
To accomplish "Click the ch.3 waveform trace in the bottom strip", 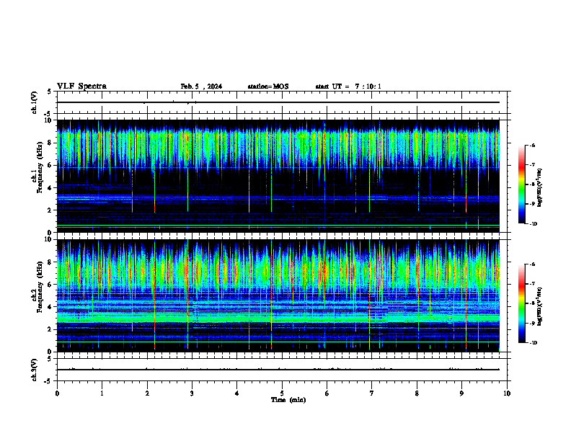I will (278, 370).
